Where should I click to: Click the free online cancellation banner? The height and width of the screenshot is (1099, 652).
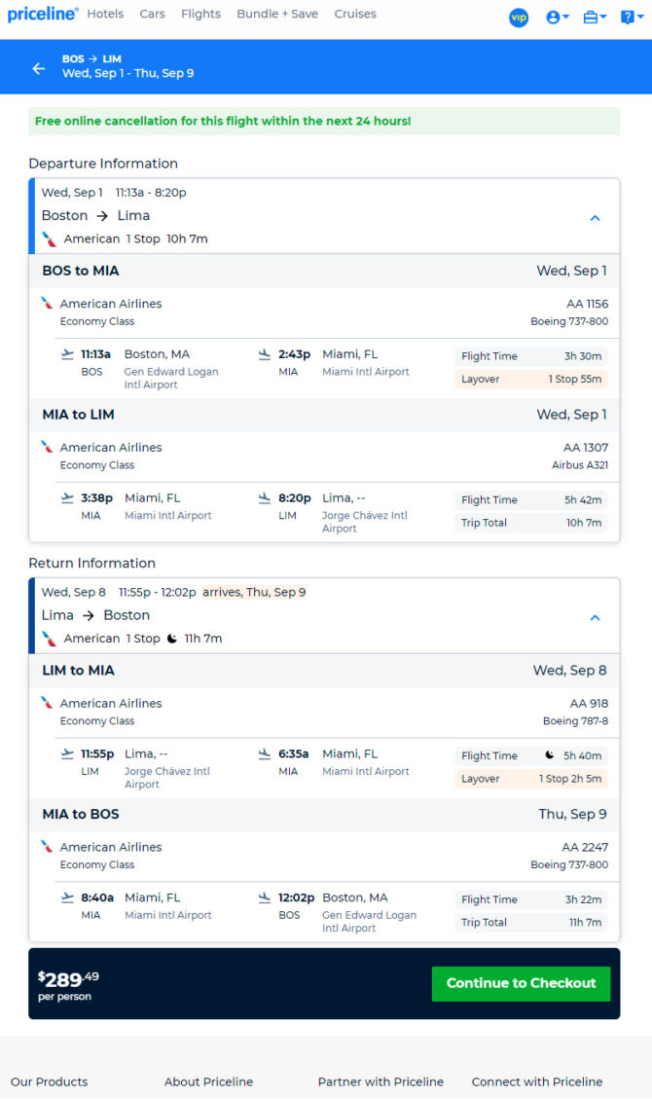click(324, 122)
